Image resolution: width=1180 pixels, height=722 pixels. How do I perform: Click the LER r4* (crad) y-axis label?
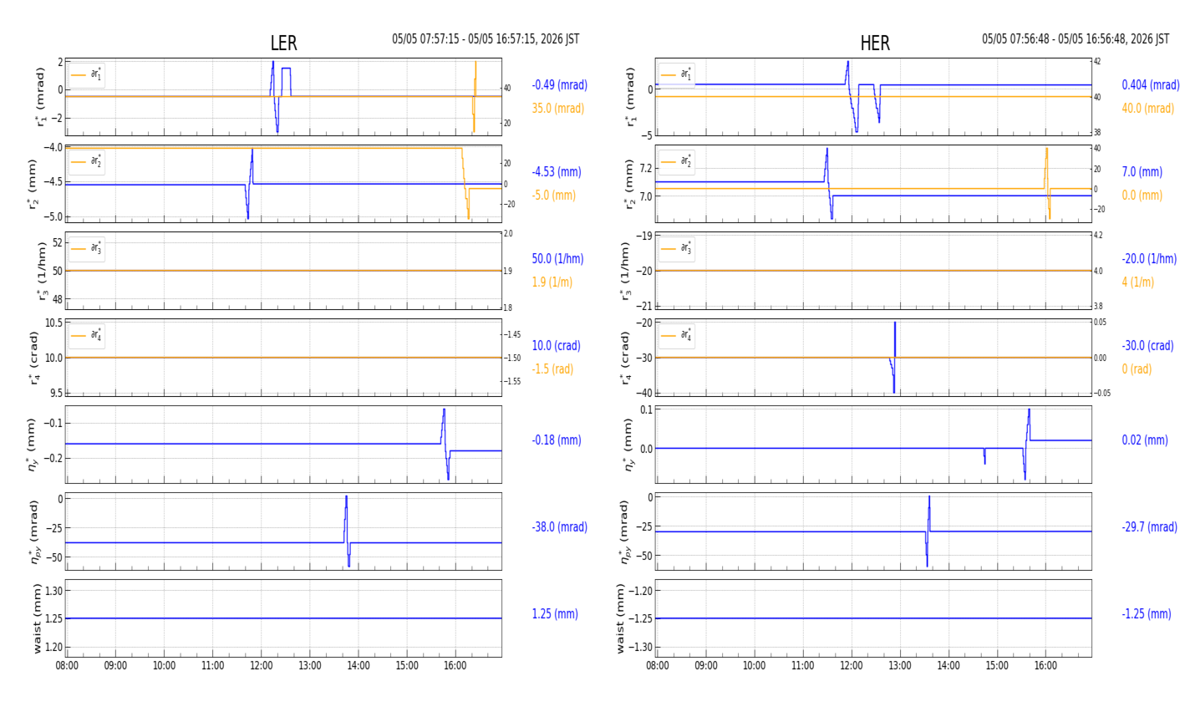[34, 358]
